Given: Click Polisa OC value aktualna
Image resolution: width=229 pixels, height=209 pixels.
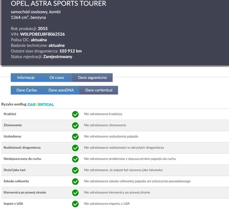Looking at the screenshot, I should 39,40.
